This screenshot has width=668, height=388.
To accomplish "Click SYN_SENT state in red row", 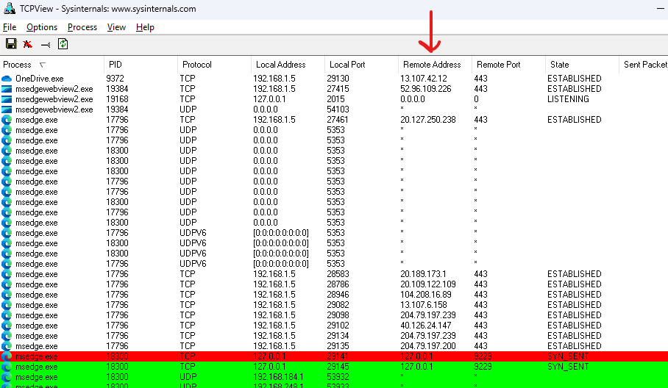I will point(568,356).
